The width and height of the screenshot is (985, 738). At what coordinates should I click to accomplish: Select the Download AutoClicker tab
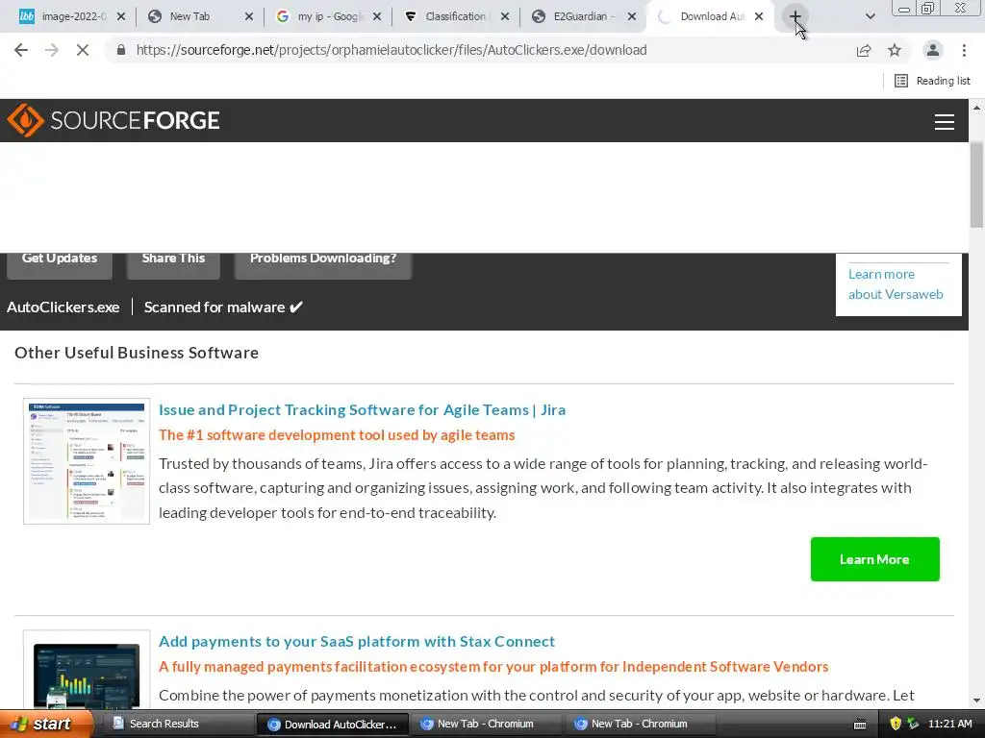coord(711,16)
